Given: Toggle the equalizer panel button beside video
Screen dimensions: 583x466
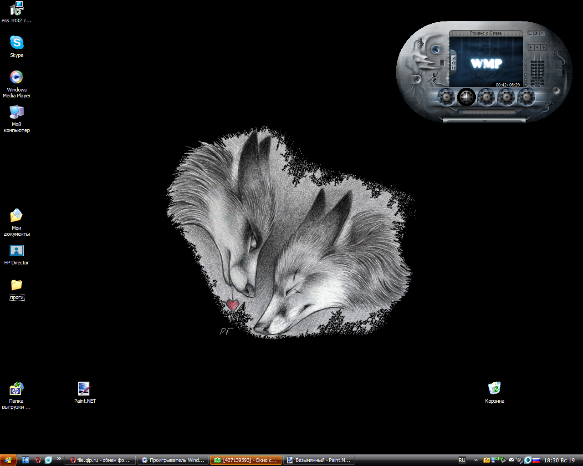Looking at the screenshot, I should 454,68.
